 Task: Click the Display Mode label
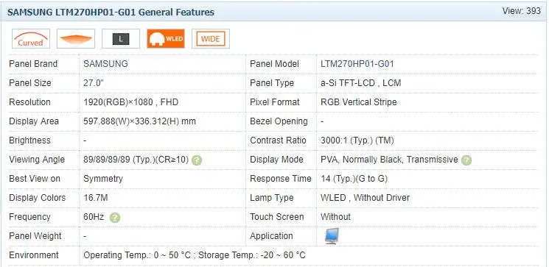click(x=276, y=160)
